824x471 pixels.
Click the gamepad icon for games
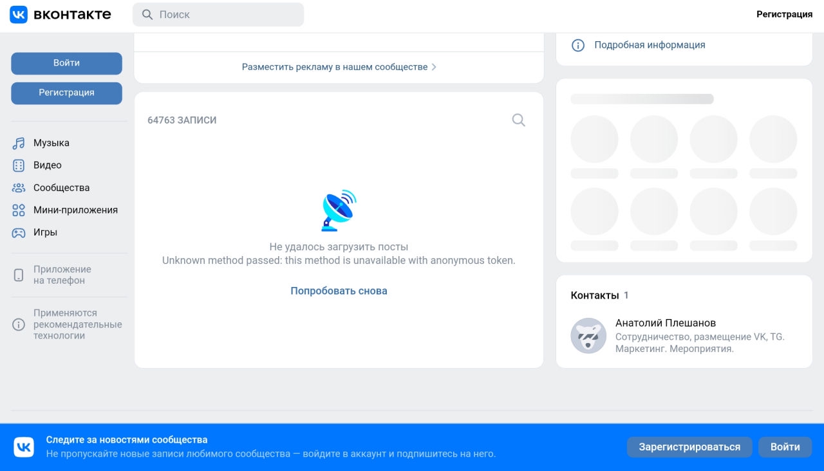click(x=19, y=232)
